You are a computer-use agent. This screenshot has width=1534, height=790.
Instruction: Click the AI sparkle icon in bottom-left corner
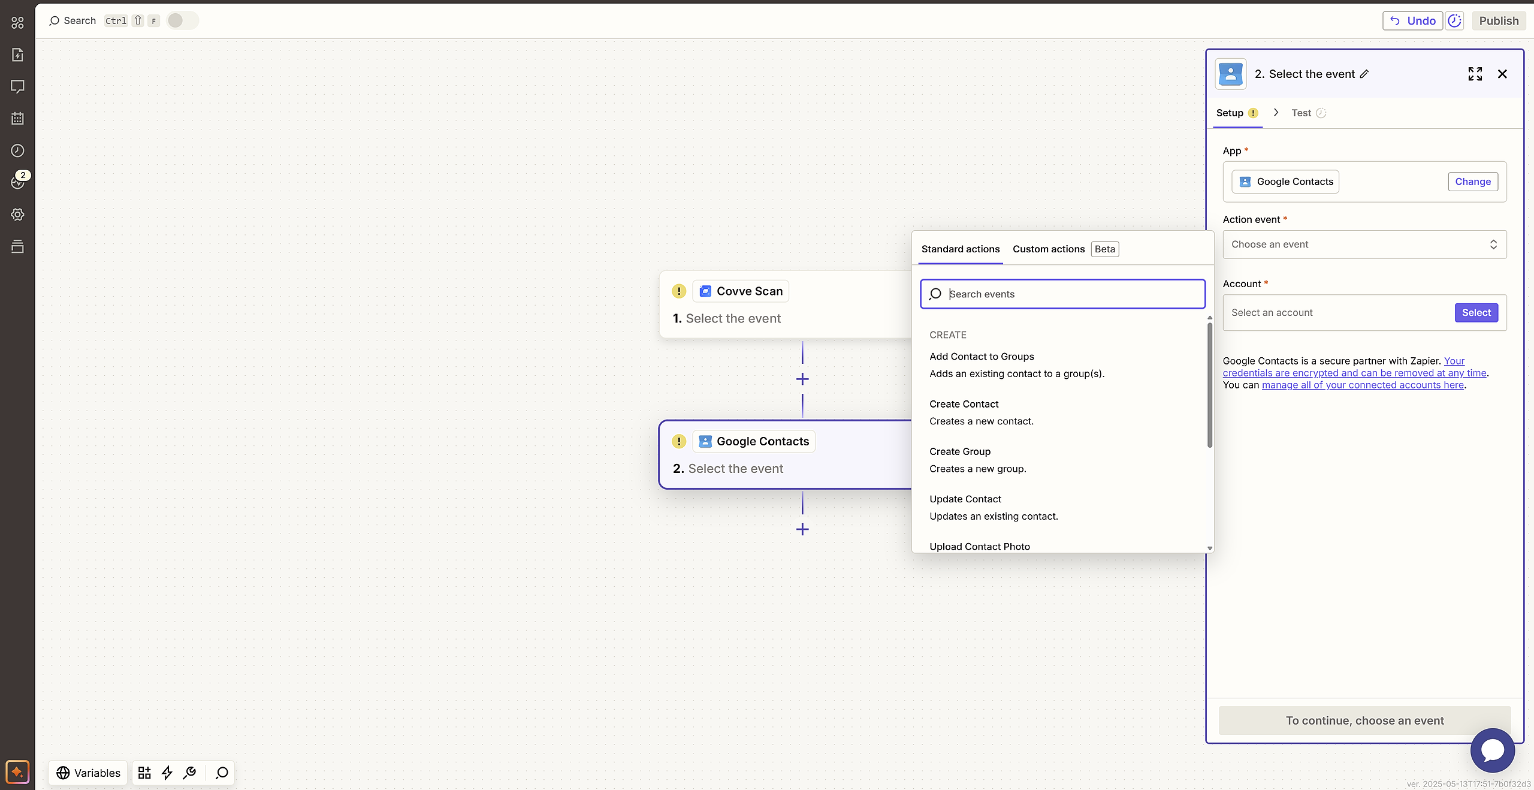[x=17, y=772]
